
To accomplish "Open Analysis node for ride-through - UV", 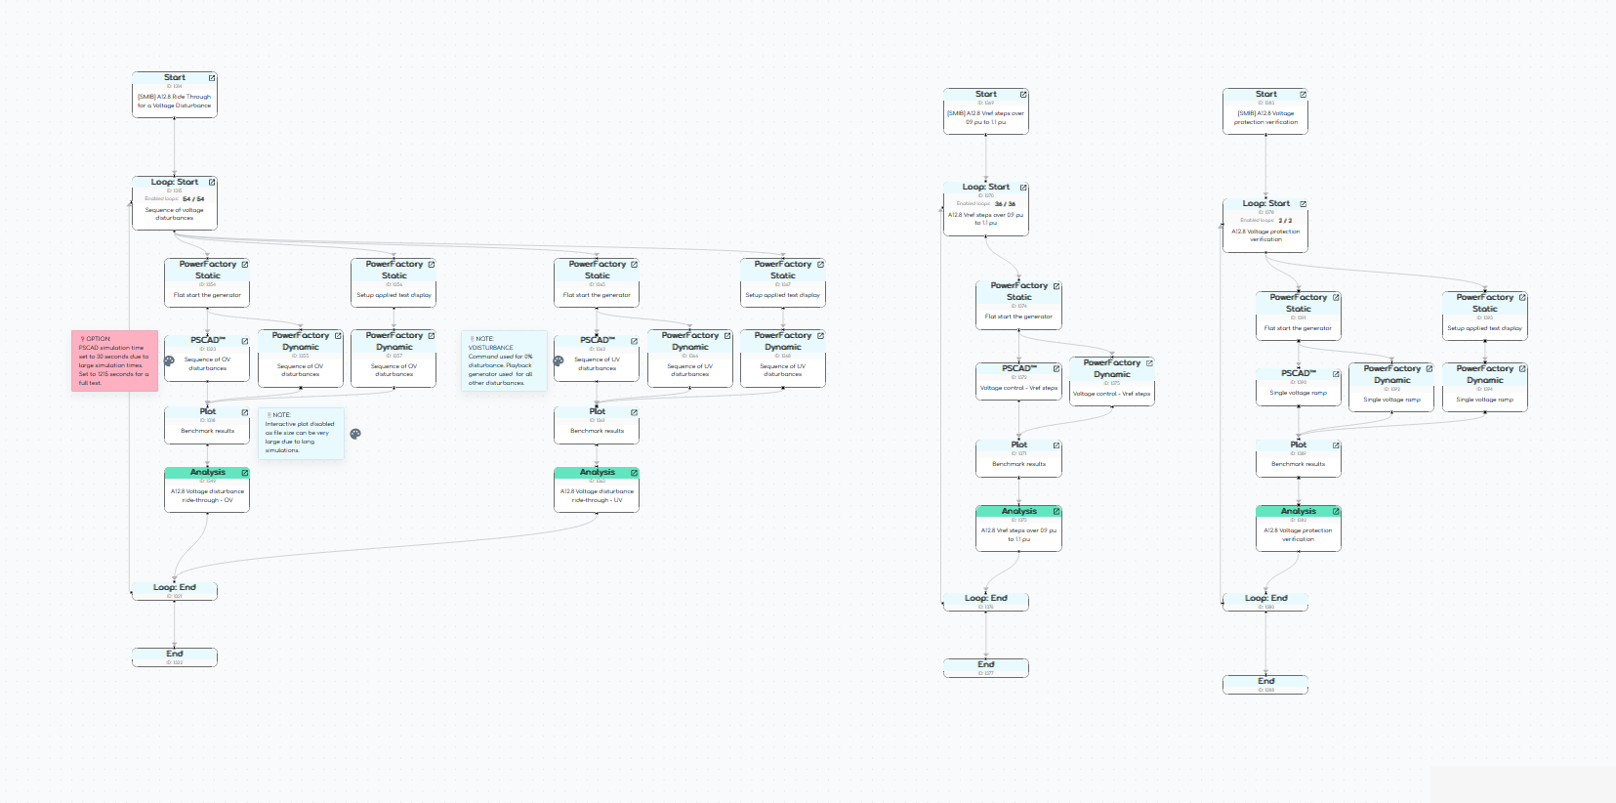I will 635,473.
